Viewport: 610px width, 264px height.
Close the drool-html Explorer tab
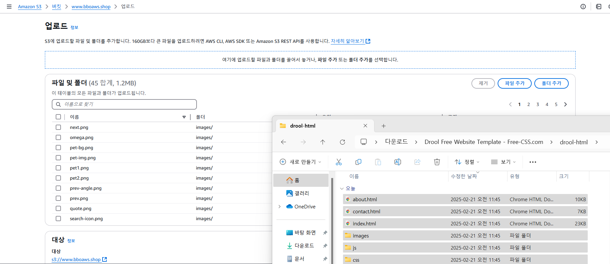365,126
